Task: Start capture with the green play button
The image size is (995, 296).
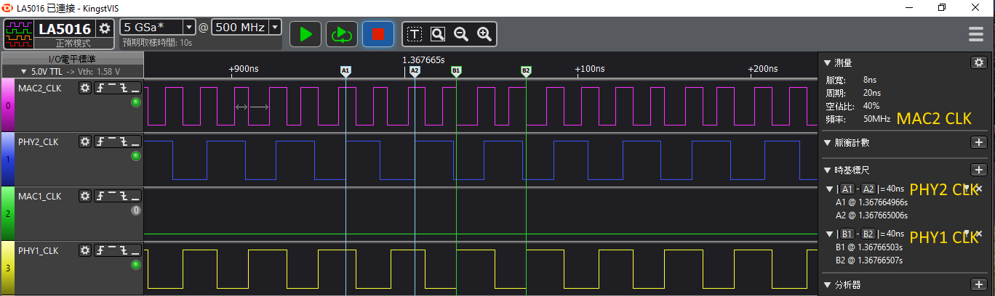Action: tap(305, 33)
